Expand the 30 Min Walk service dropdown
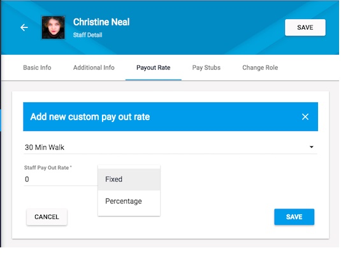 (170, 147)
